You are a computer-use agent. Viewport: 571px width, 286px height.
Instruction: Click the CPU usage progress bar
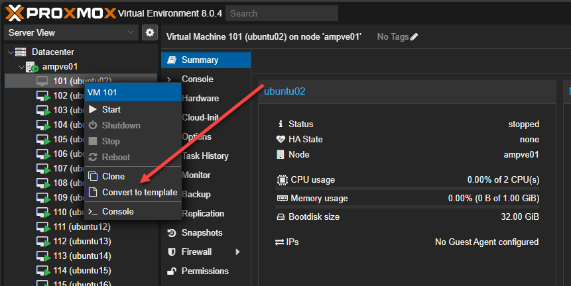click(x=407, y=188)
